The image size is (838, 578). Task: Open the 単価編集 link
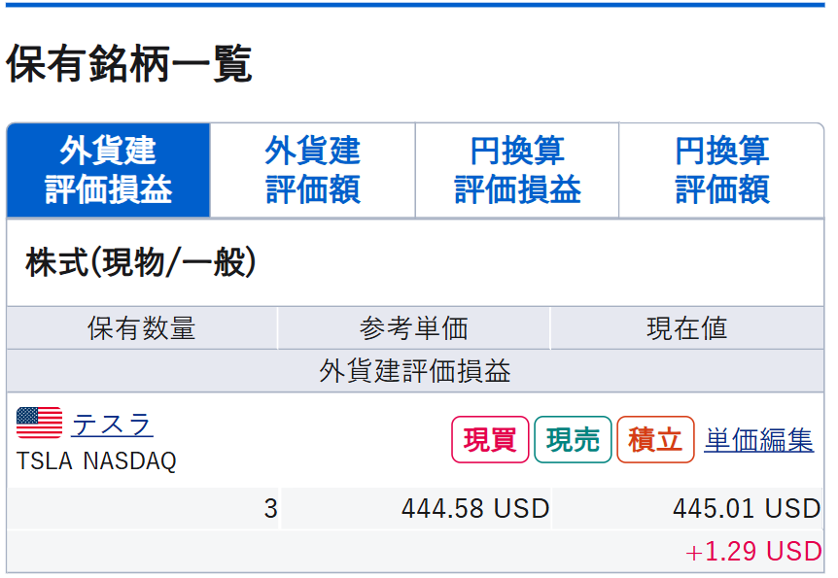(758, 440)
